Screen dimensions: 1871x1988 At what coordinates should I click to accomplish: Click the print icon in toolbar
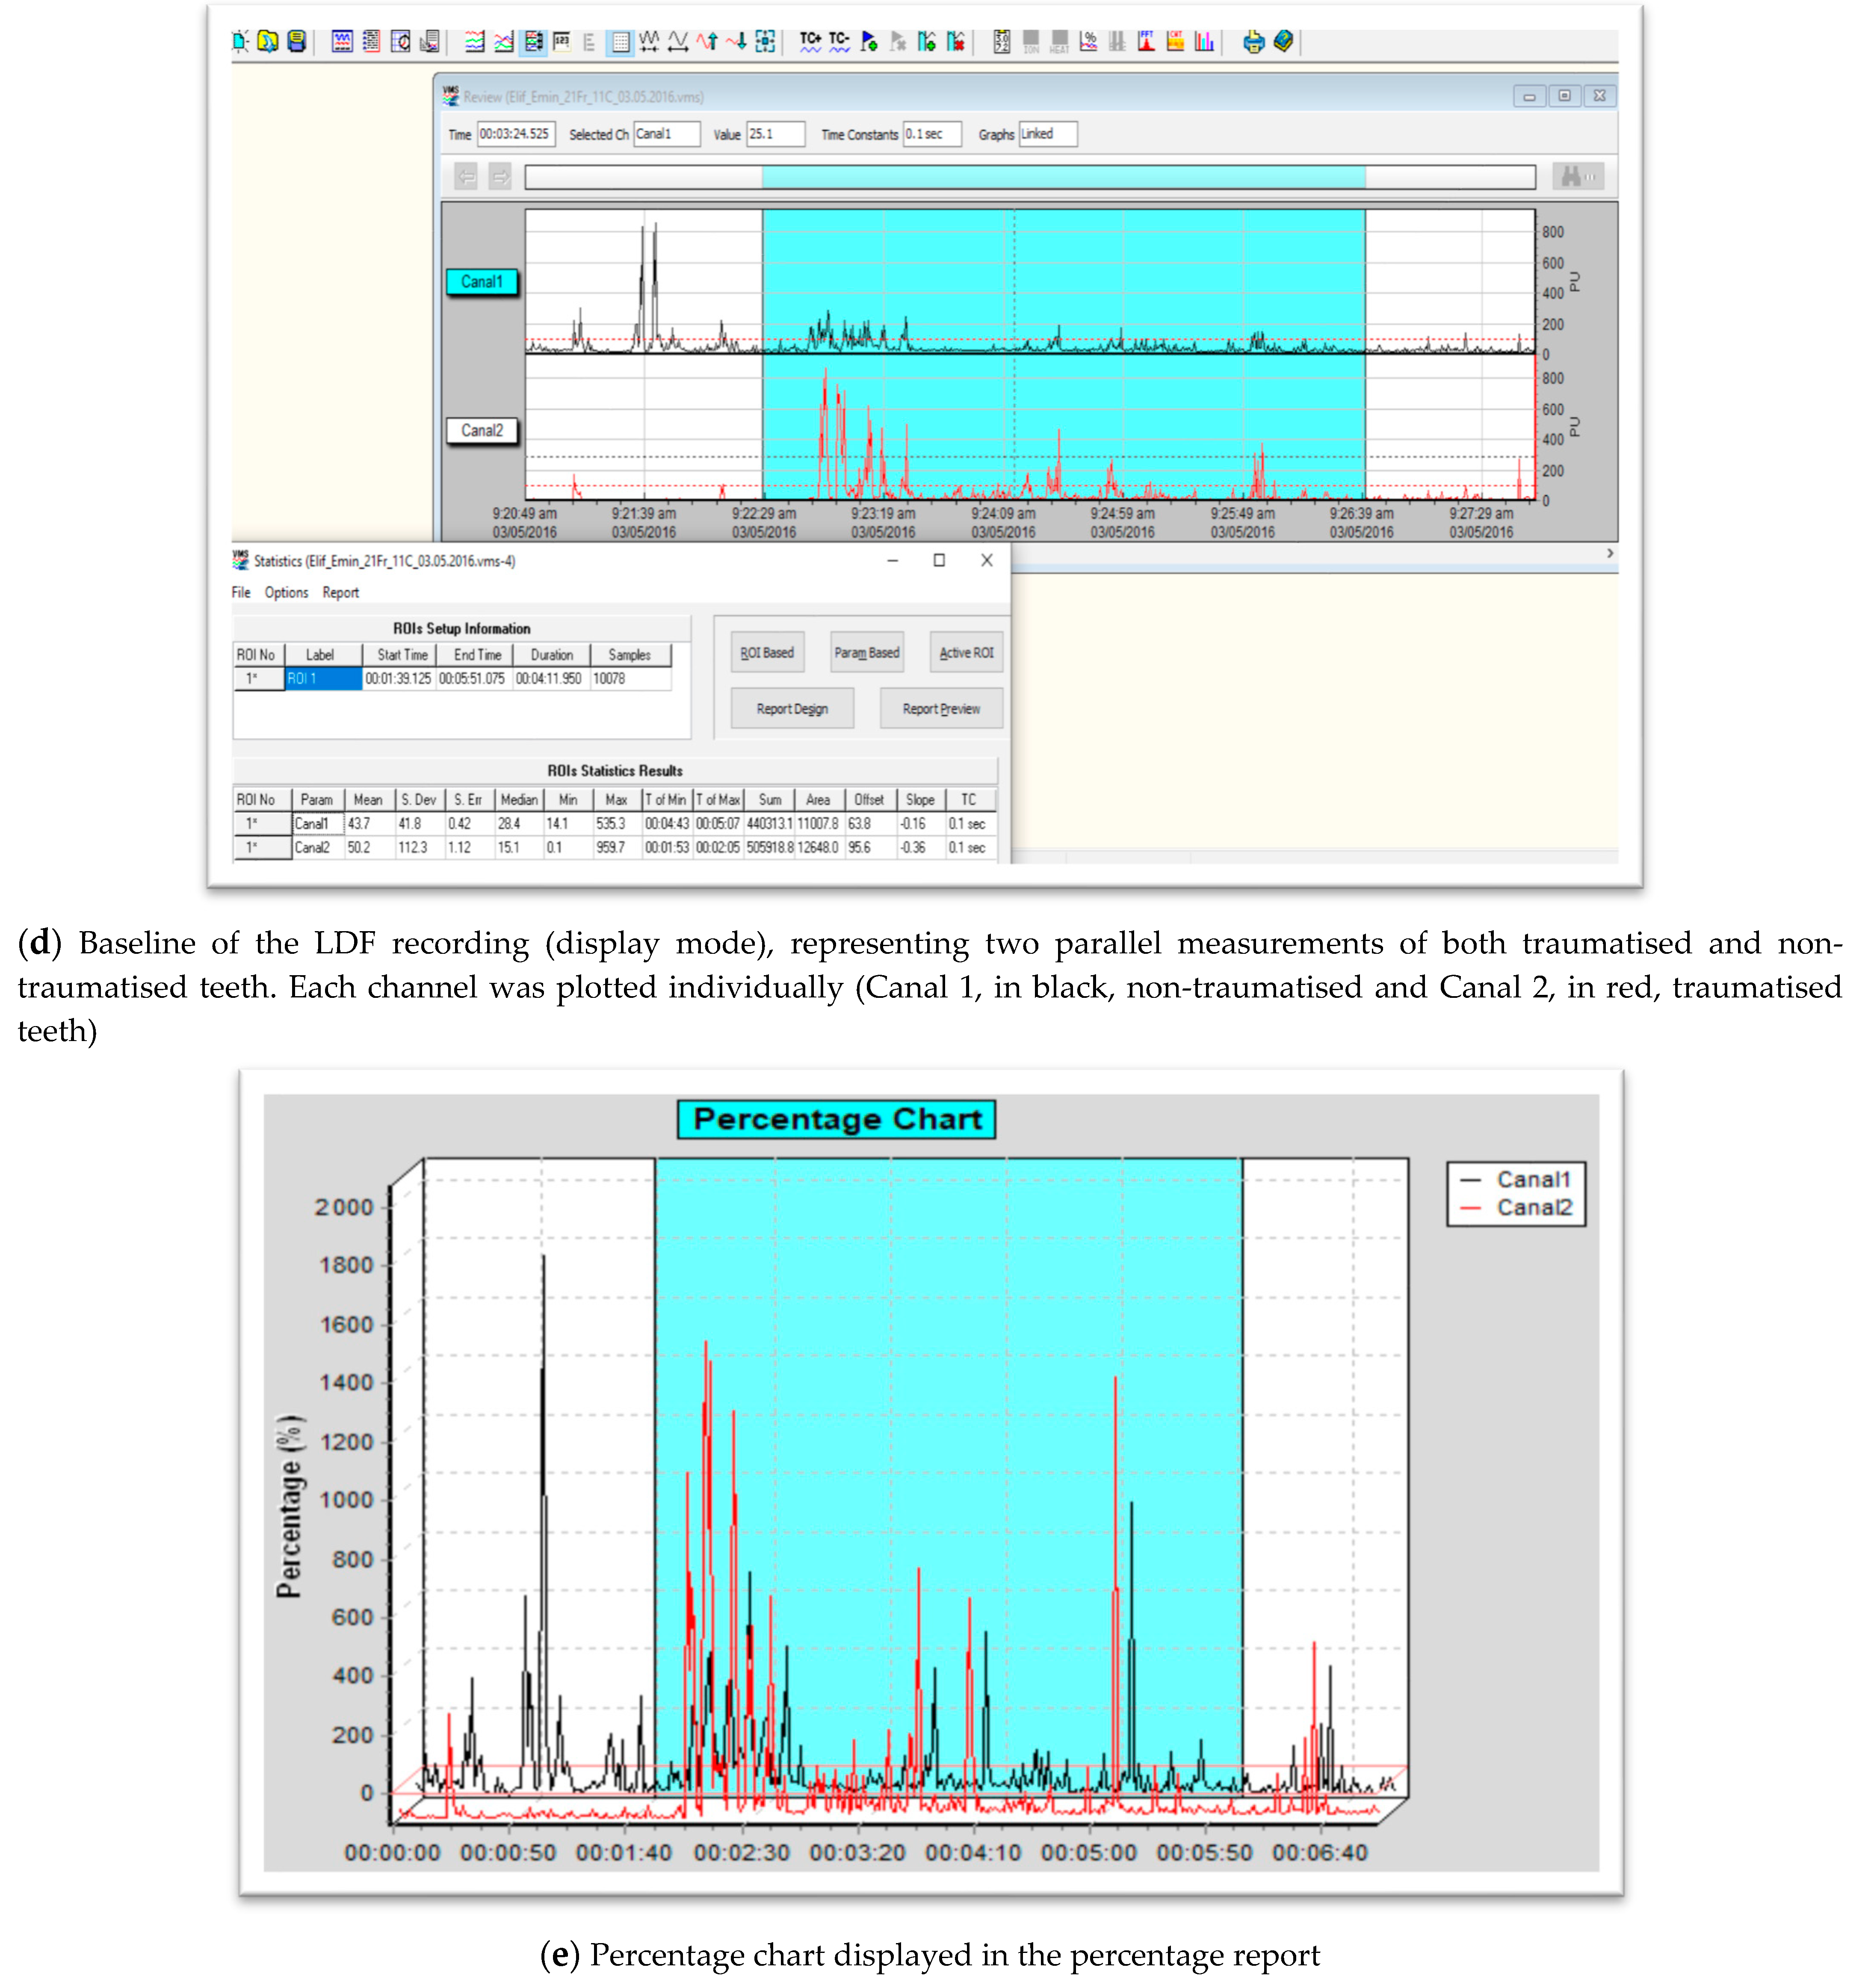[x=1253, y=41]
